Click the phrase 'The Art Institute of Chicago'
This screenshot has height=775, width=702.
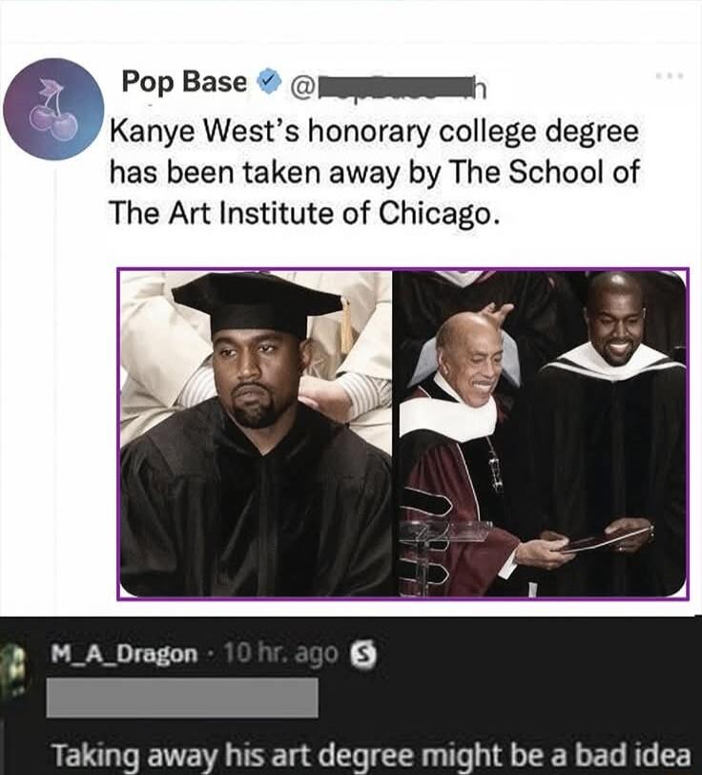[x=303, y=212]
